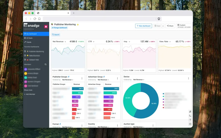Image resolution: width=221 pixels, height=138 pixels.
Task: Click the 47K € publisher revenue bar
Action: pyautogui.click(x=76, y=97)
